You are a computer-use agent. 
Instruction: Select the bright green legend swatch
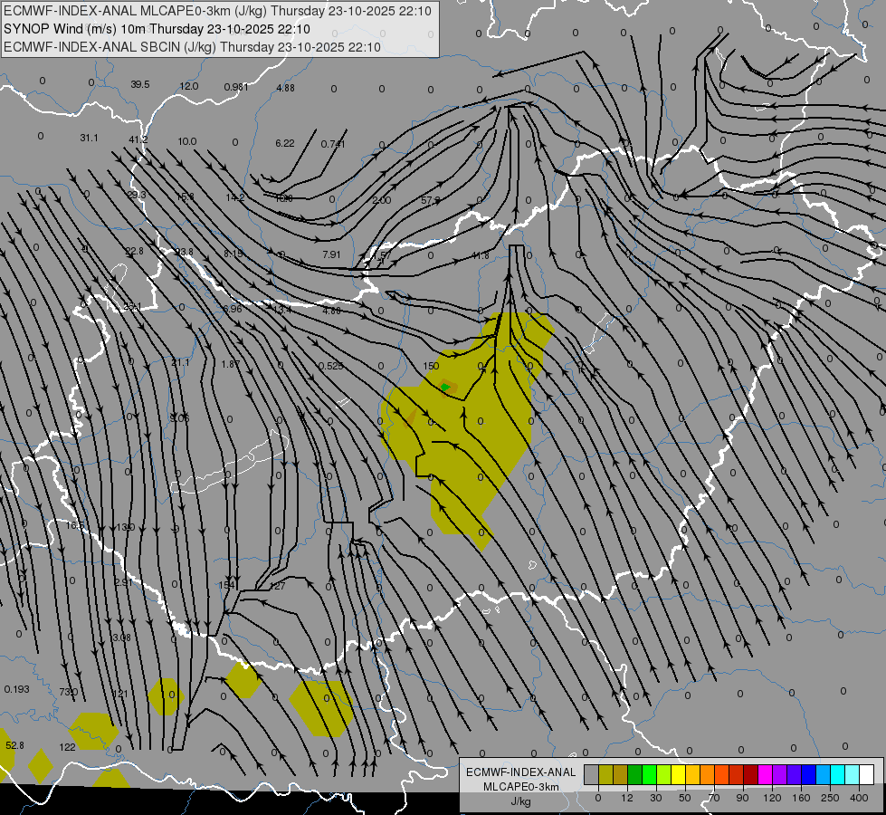pos(649,775)
